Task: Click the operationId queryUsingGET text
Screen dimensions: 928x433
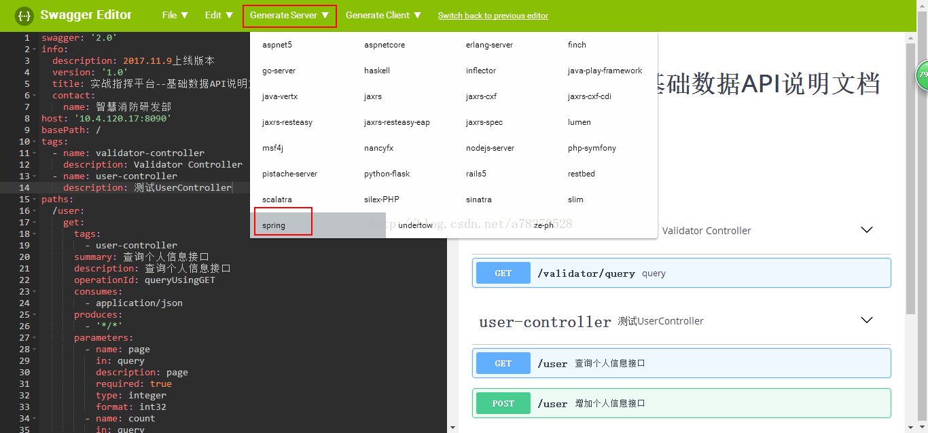Action: pos(180,280)
